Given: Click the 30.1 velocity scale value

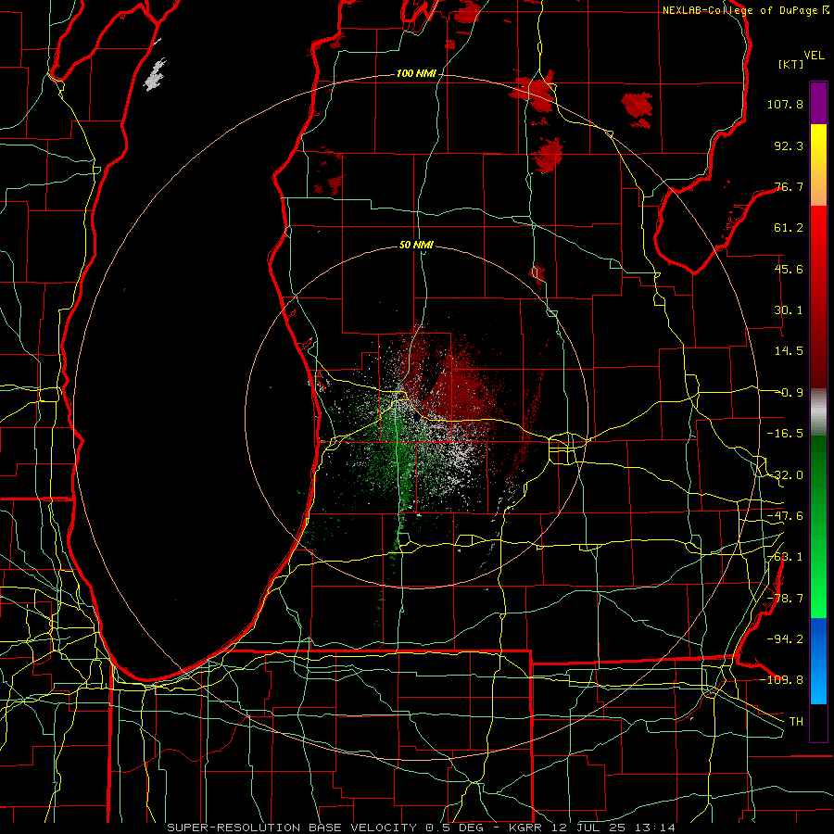Looking at the screenshot, I should [789, 310].
